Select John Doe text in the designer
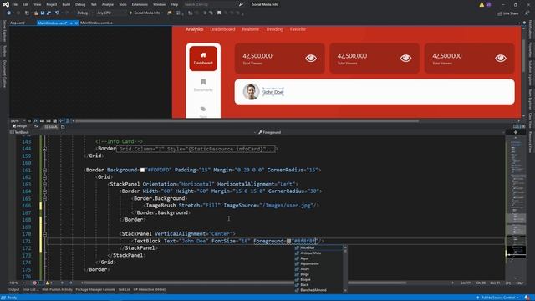Image resolution: width=535 pixels, height=301 pixels. tap(273, 92)
